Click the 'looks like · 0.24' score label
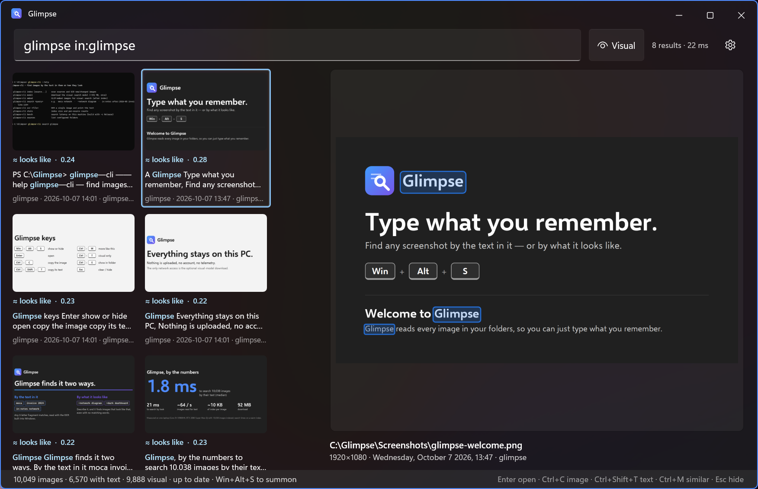758x489 pixels. click(x=44, y=160)
